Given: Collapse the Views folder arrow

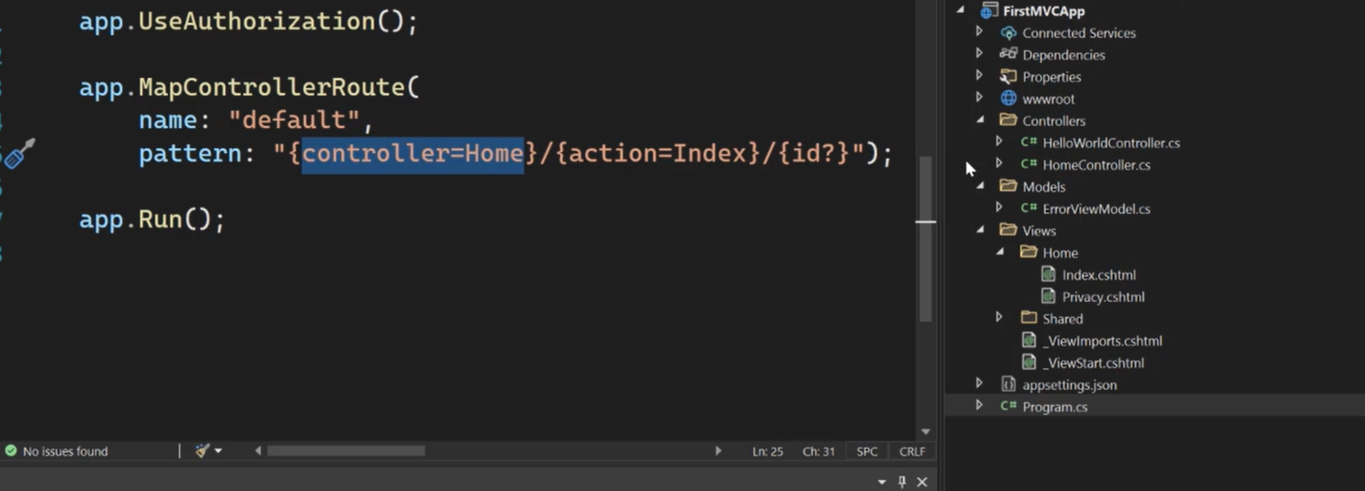Looking at the screenshot, I should [x=980, y=230].
